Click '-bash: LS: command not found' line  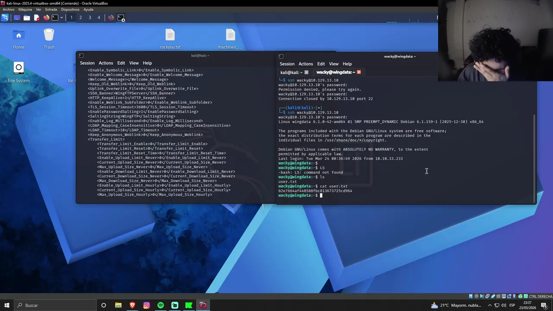coord(311,172)
